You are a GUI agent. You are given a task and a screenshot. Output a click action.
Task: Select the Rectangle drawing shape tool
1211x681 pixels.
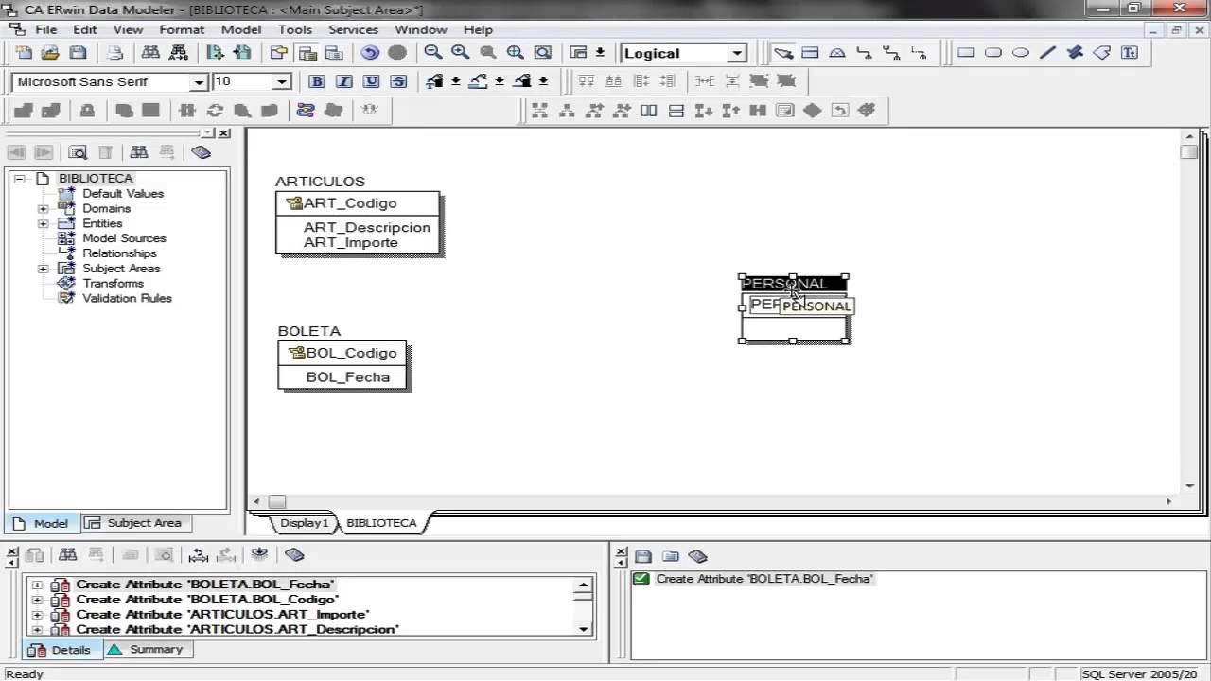coord(966,53)
